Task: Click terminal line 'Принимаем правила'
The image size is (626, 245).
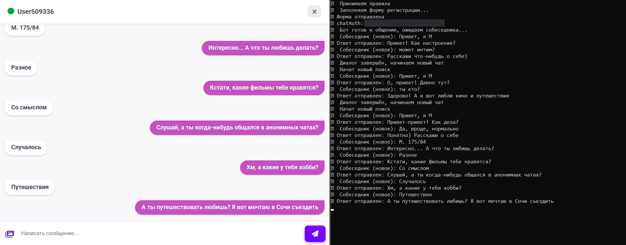Action: [x=361, y=4]
